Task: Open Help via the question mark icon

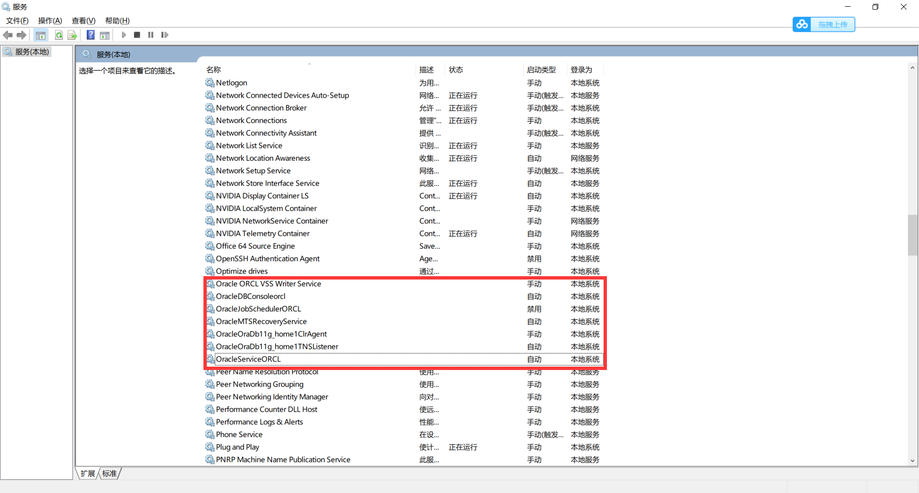Action: (90, 35)
